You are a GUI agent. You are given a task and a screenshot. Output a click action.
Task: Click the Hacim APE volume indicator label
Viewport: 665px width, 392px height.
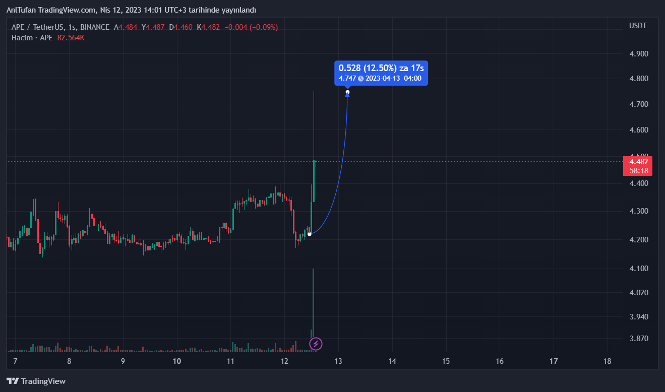click(x=32, y=38)
